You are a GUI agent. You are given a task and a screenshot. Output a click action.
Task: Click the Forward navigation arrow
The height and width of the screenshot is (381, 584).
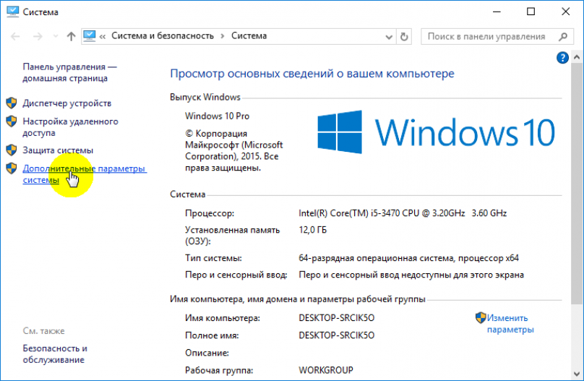point(38,36)
